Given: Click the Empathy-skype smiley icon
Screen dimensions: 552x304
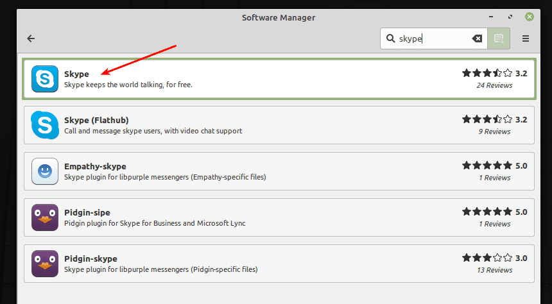Looking at the screenshot, I should [44, 171].
